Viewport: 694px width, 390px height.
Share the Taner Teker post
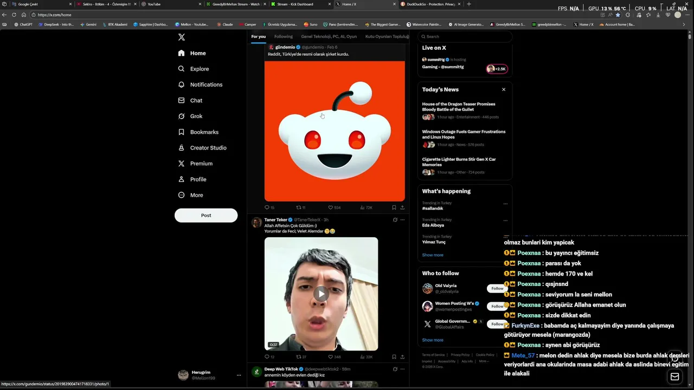tap(402, 357)
